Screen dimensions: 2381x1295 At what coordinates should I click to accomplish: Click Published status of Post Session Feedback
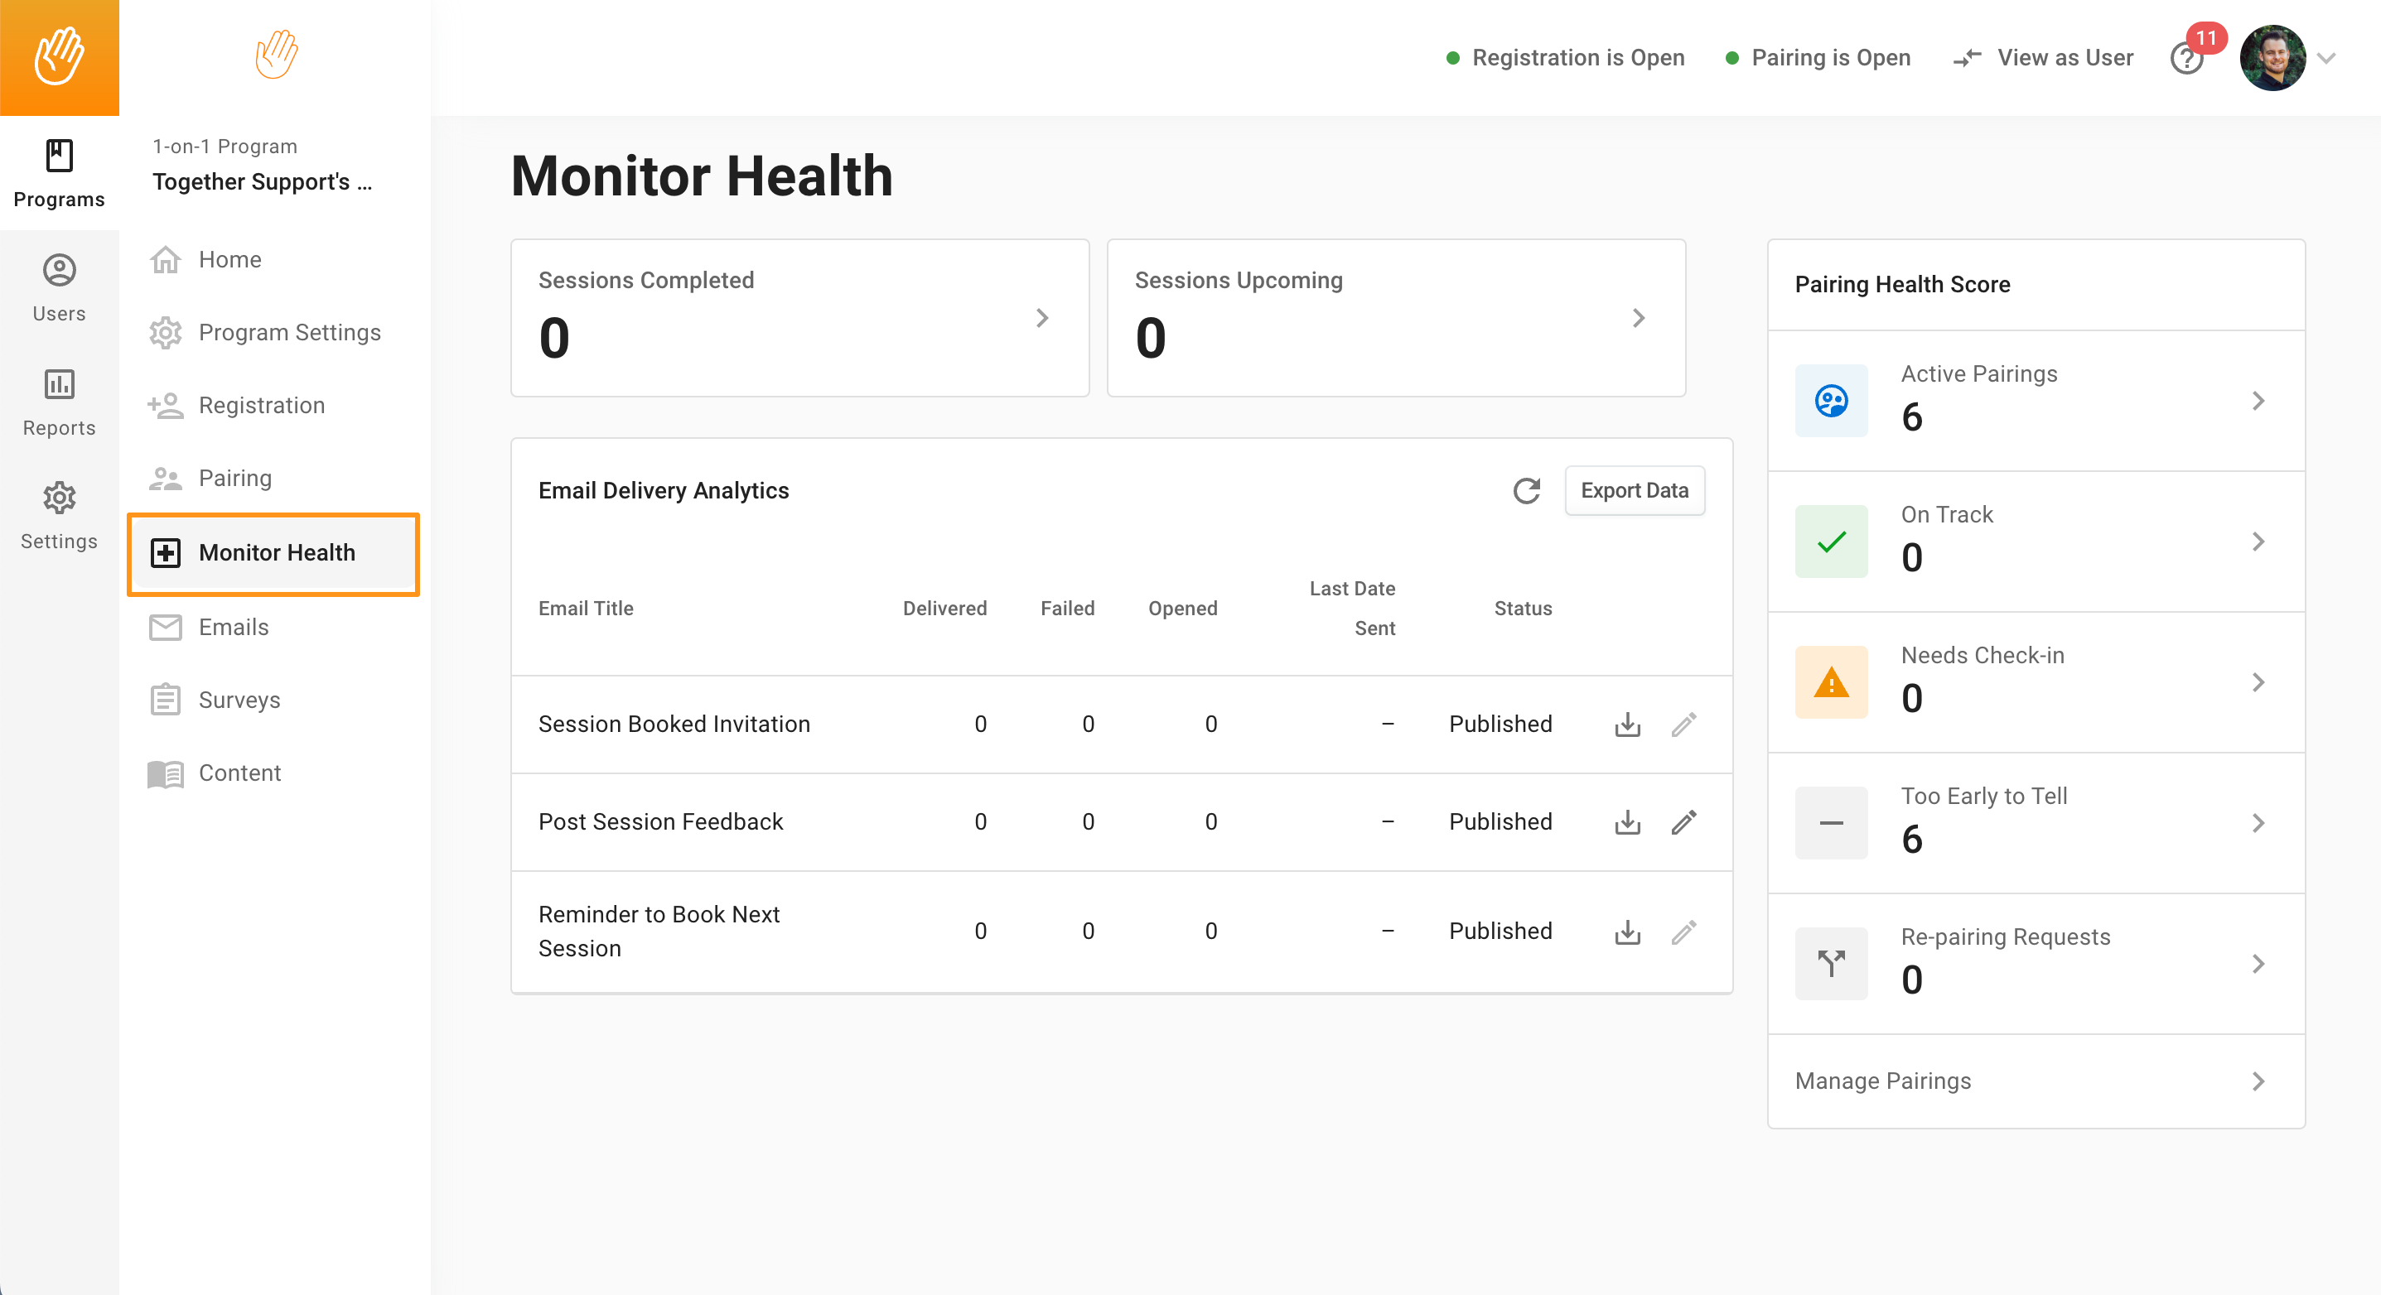(x=1500, y=822)
